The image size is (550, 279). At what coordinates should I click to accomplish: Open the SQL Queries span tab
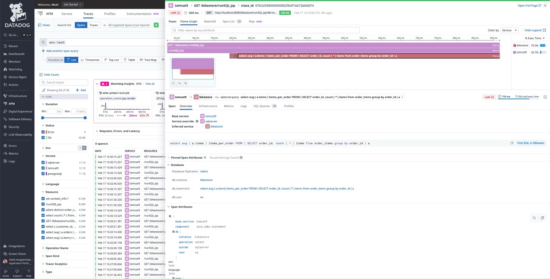pyautogui.click(x=261, y=106)
